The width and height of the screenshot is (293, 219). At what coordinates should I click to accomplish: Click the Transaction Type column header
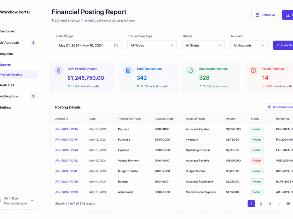pyautogui.click(x=129, y=119)
